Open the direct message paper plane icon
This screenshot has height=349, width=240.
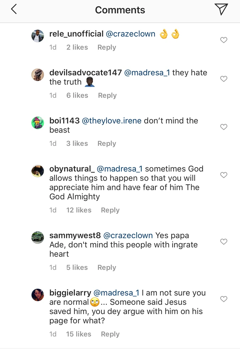[x=221, y=9]
